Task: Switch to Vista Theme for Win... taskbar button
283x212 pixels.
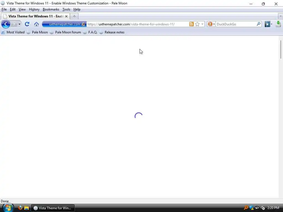Action: click(53, 208)
